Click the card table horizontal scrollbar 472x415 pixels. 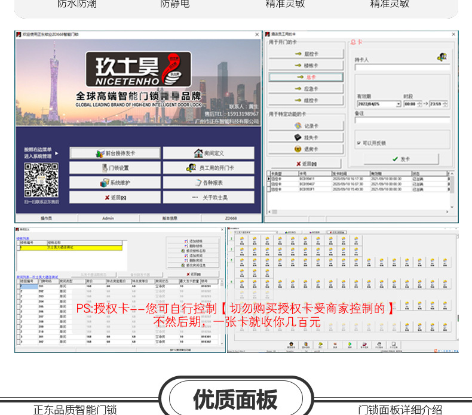358,212
